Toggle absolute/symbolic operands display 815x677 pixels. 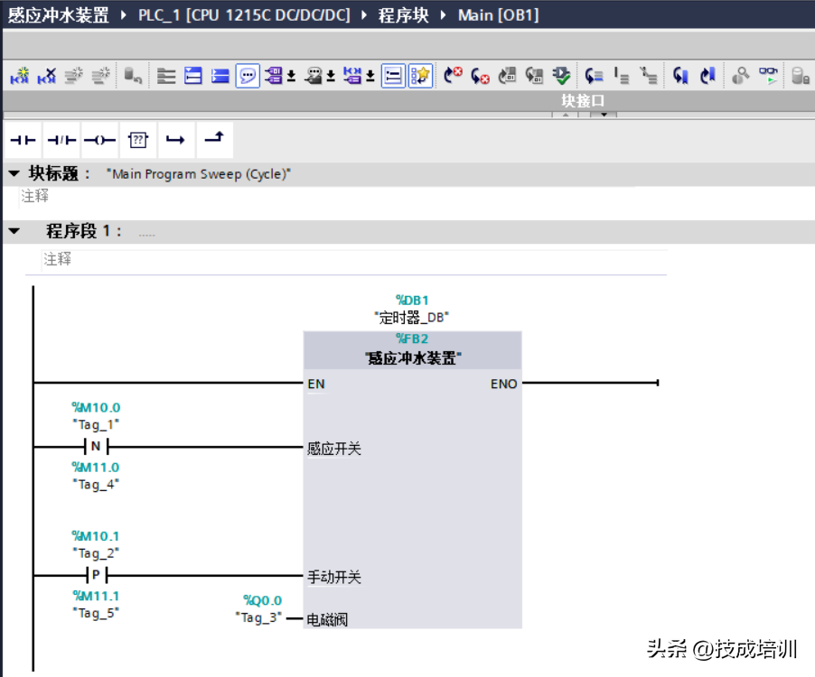click(274, 76)
